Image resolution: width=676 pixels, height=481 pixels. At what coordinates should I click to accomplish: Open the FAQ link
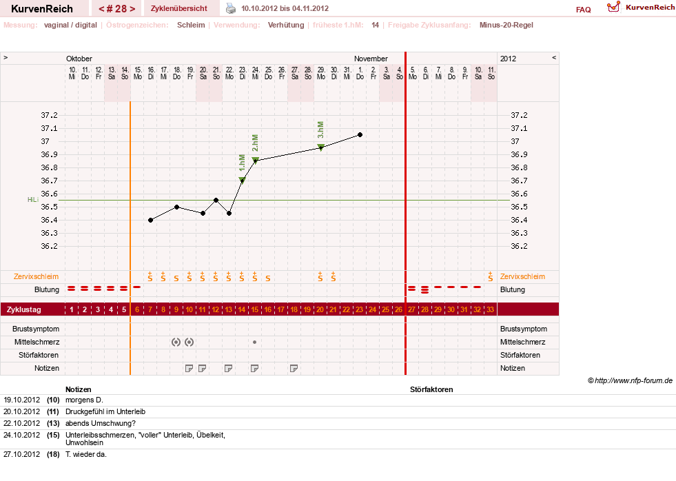pyautogui.click(x=583, y=10)
